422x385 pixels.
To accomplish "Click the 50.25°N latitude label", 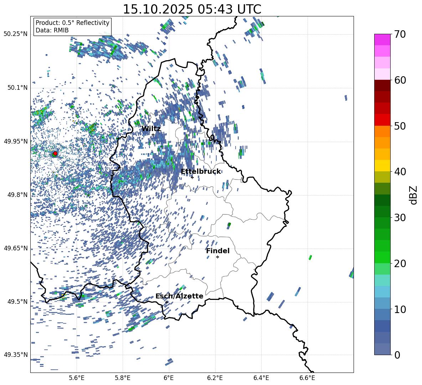I will 16,34.
